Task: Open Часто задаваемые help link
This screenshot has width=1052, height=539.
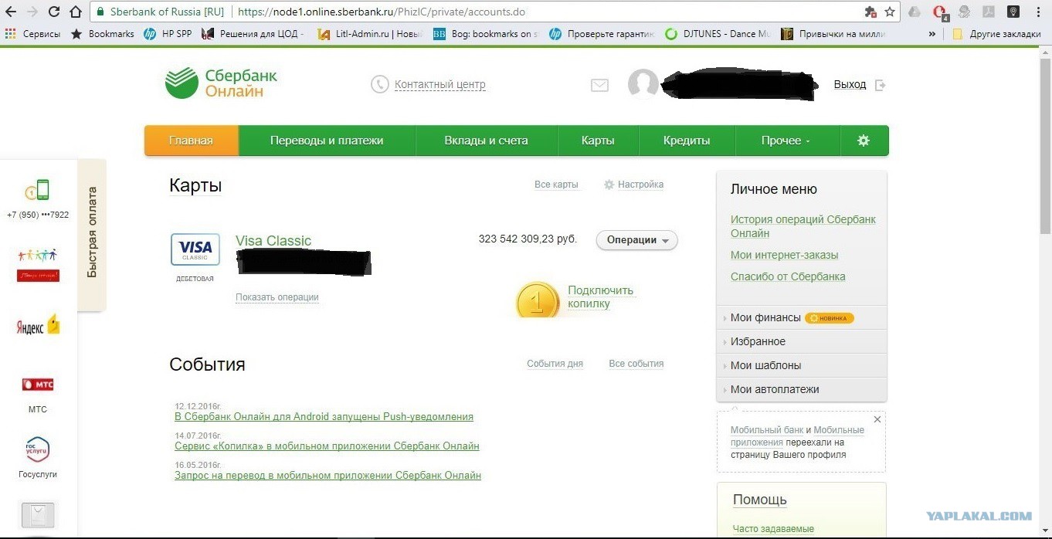Action: click(x=773, y=529)
